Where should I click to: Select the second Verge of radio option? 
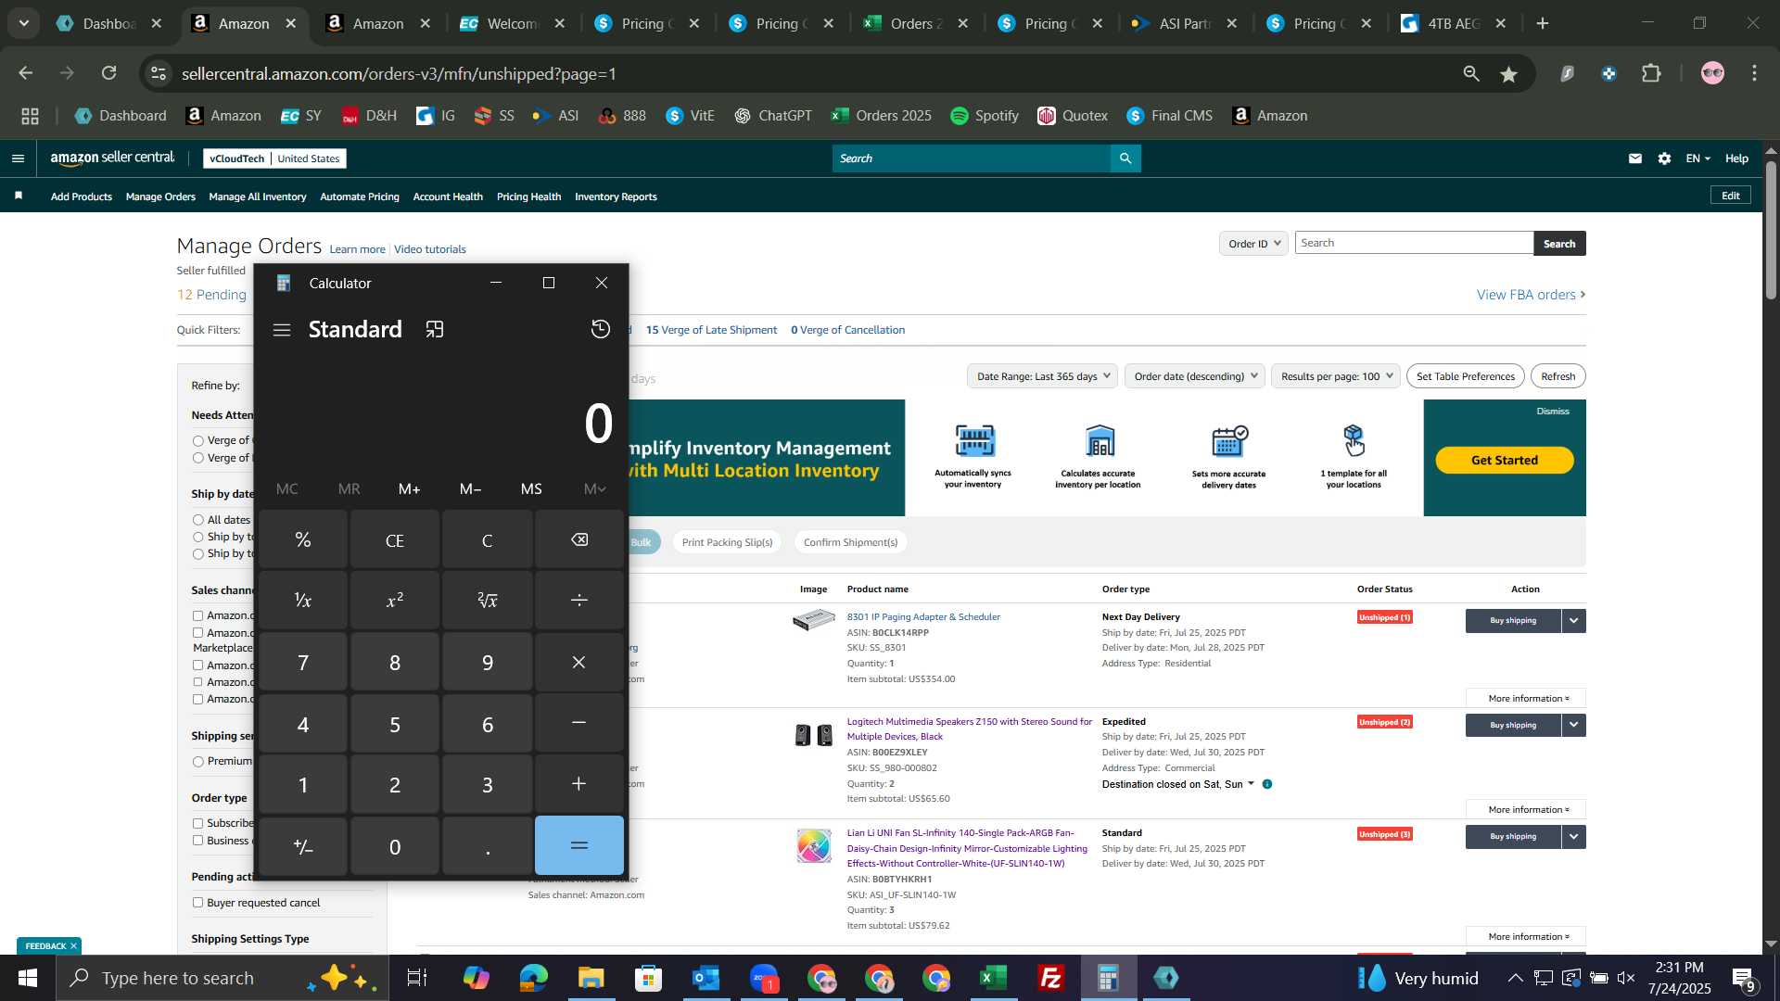tap(197, 458)
